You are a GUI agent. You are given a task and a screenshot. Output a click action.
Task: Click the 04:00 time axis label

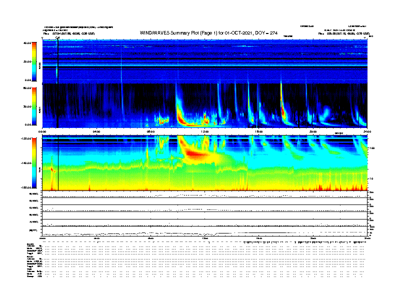[96, 131]
